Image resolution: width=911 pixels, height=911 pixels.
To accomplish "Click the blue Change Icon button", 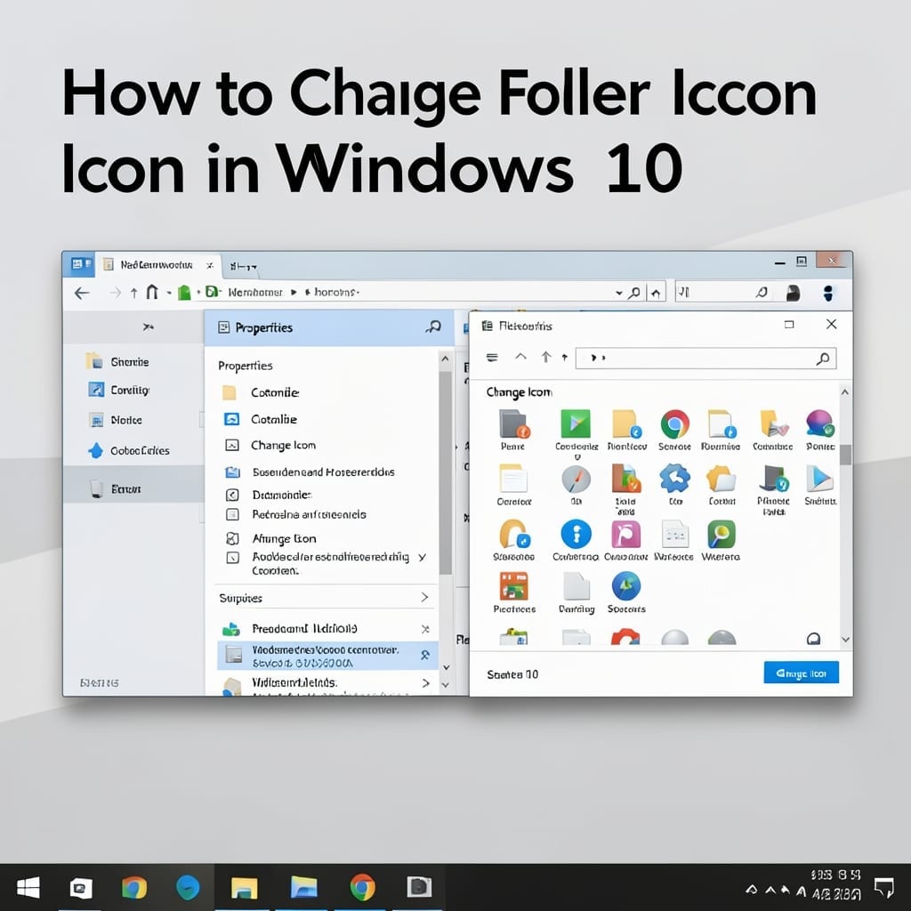I will click(801, 673).
